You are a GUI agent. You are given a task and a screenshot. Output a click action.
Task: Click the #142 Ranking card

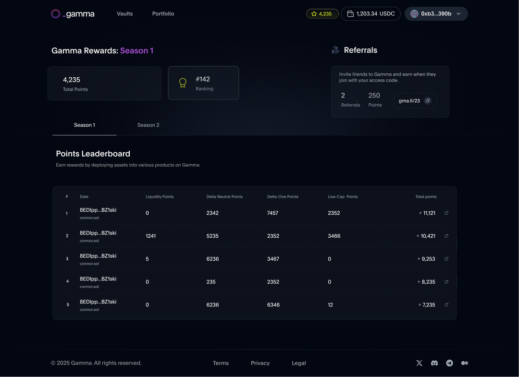coord(204,83)
